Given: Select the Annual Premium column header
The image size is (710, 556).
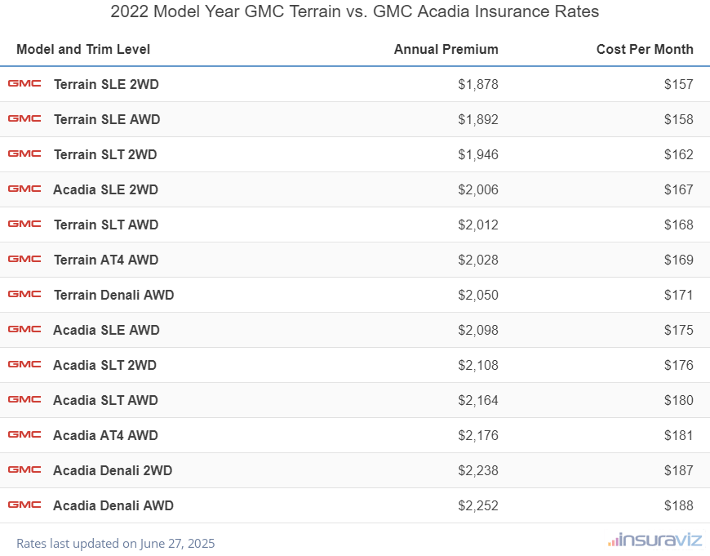Looking at the screenshot, I should click(x=446, y=49).
